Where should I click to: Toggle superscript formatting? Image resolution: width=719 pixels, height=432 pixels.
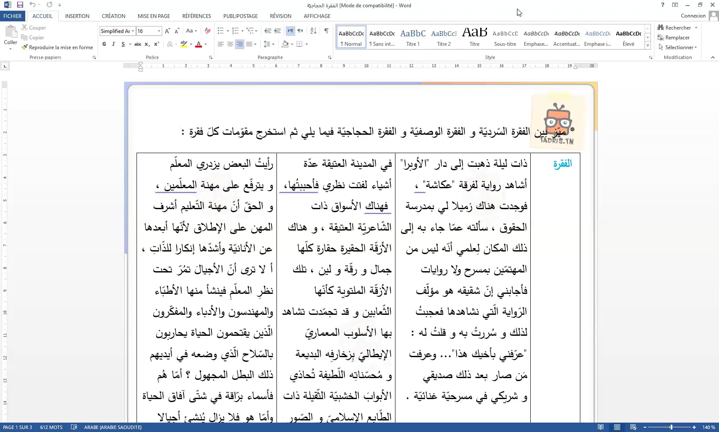157,44
